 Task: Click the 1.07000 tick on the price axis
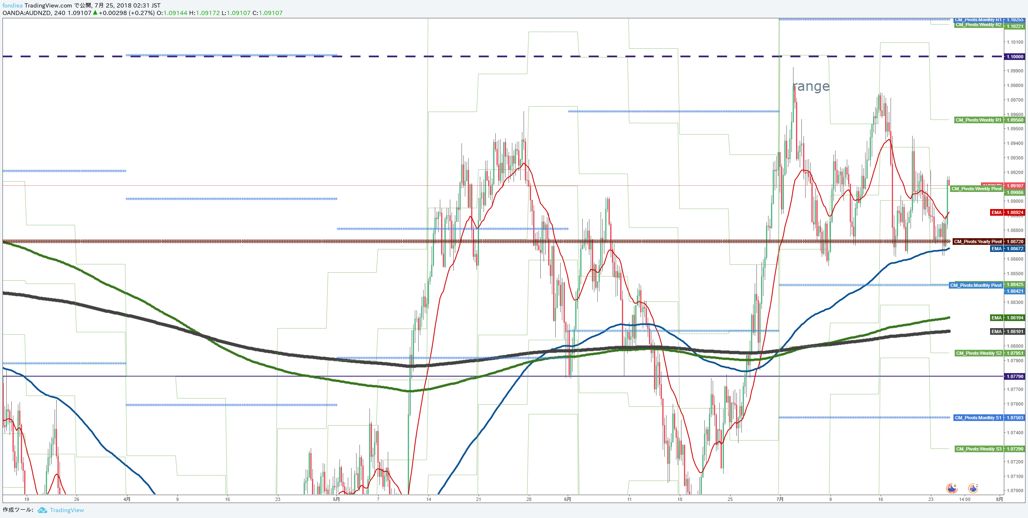tap(1015, 491)
